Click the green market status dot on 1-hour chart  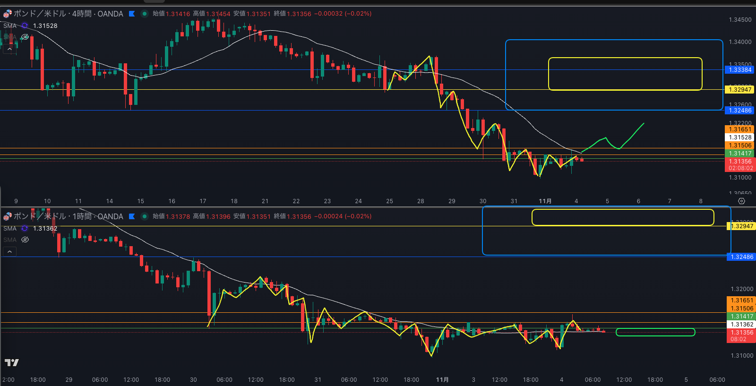145,216
